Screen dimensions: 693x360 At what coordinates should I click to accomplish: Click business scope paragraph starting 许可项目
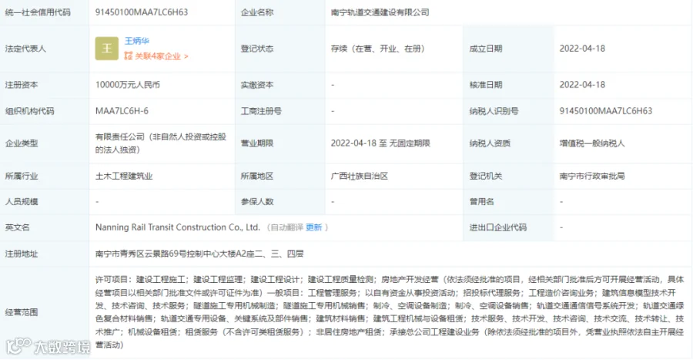click(390, 312)
